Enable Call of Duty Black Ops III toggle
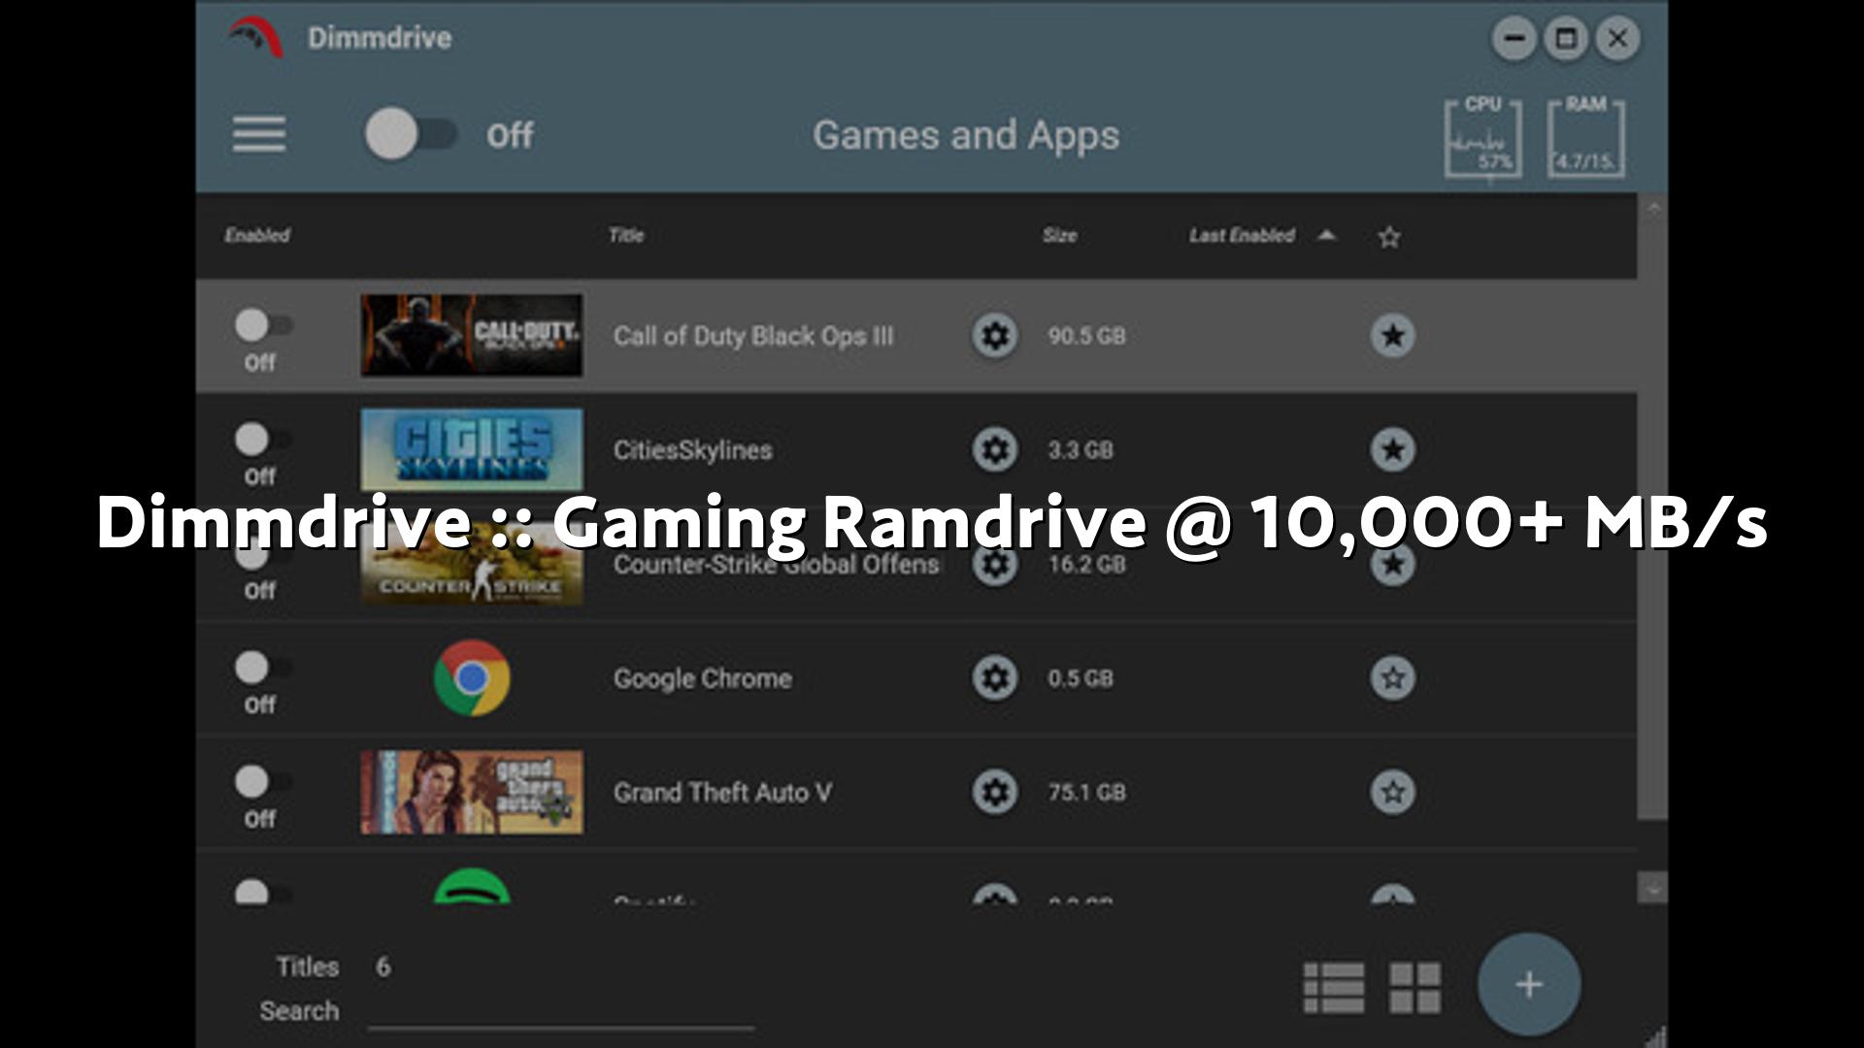1864x1048 pixels. click(x=262, y=326)
